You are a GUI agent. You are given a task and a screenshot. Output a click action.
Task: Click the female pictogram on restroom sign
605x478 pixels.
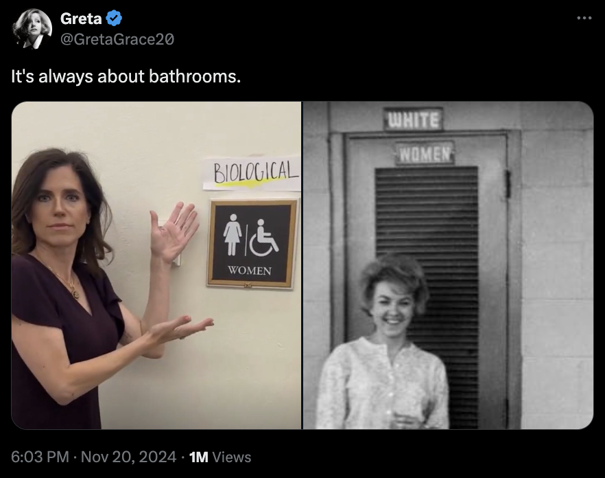tap(233, 235)
